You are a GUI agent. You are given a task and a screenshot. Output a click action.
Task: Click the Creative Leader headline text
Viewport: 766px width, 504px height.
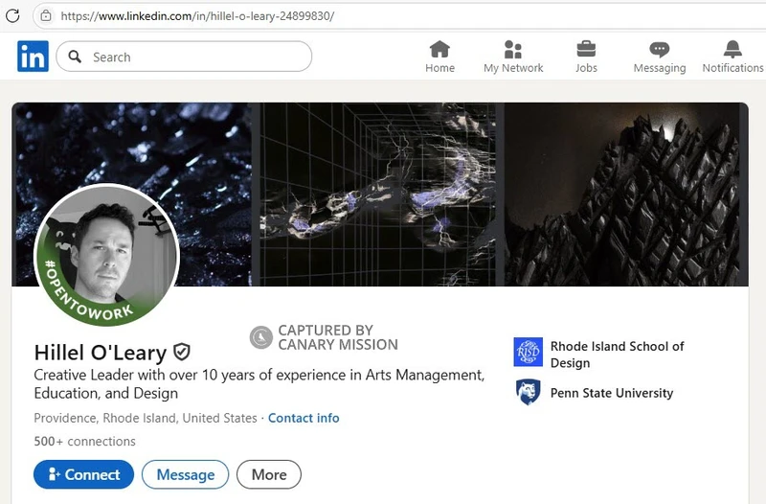coord(259,383)
